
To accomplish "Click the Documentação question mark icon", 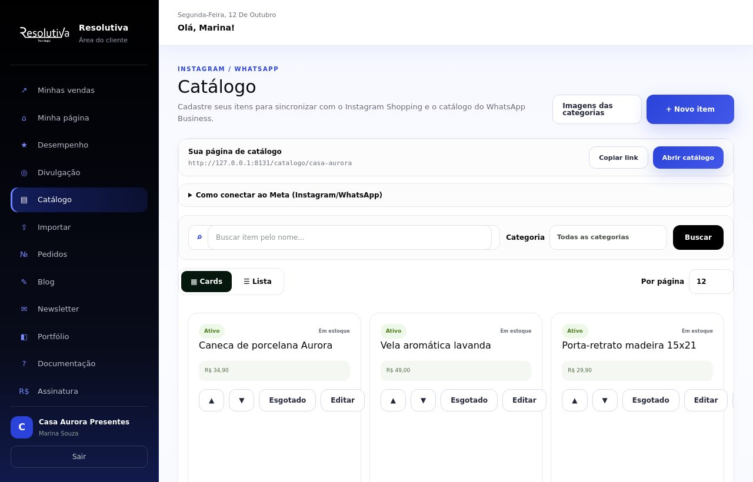I will tap(24, 364).
